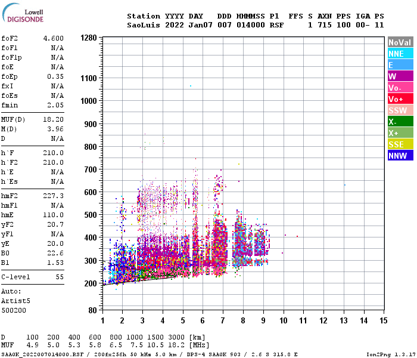Click the MUF 18.2 value for 3000 km
The width and height of the screenshot is (417, 358).
coord(176,345)
